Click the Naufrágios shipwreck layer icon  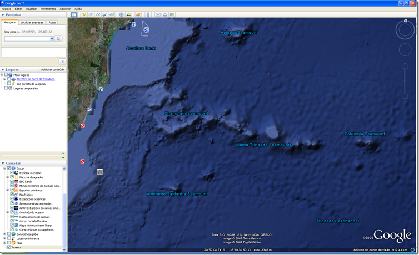[x=16, y=195]
